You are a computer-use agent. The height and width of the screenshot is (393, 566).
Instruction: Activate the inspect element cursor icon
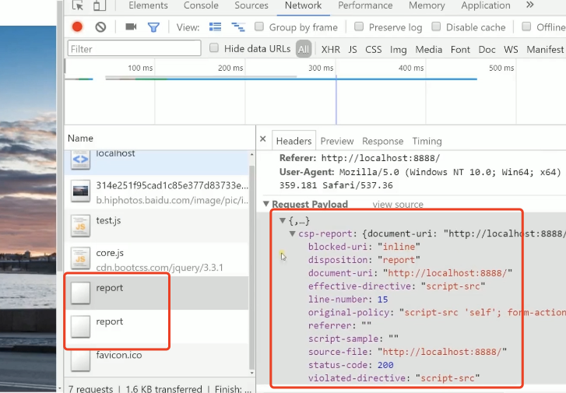pos(78,5)
